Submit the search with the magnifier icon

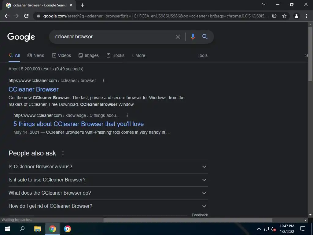(205, 37)
